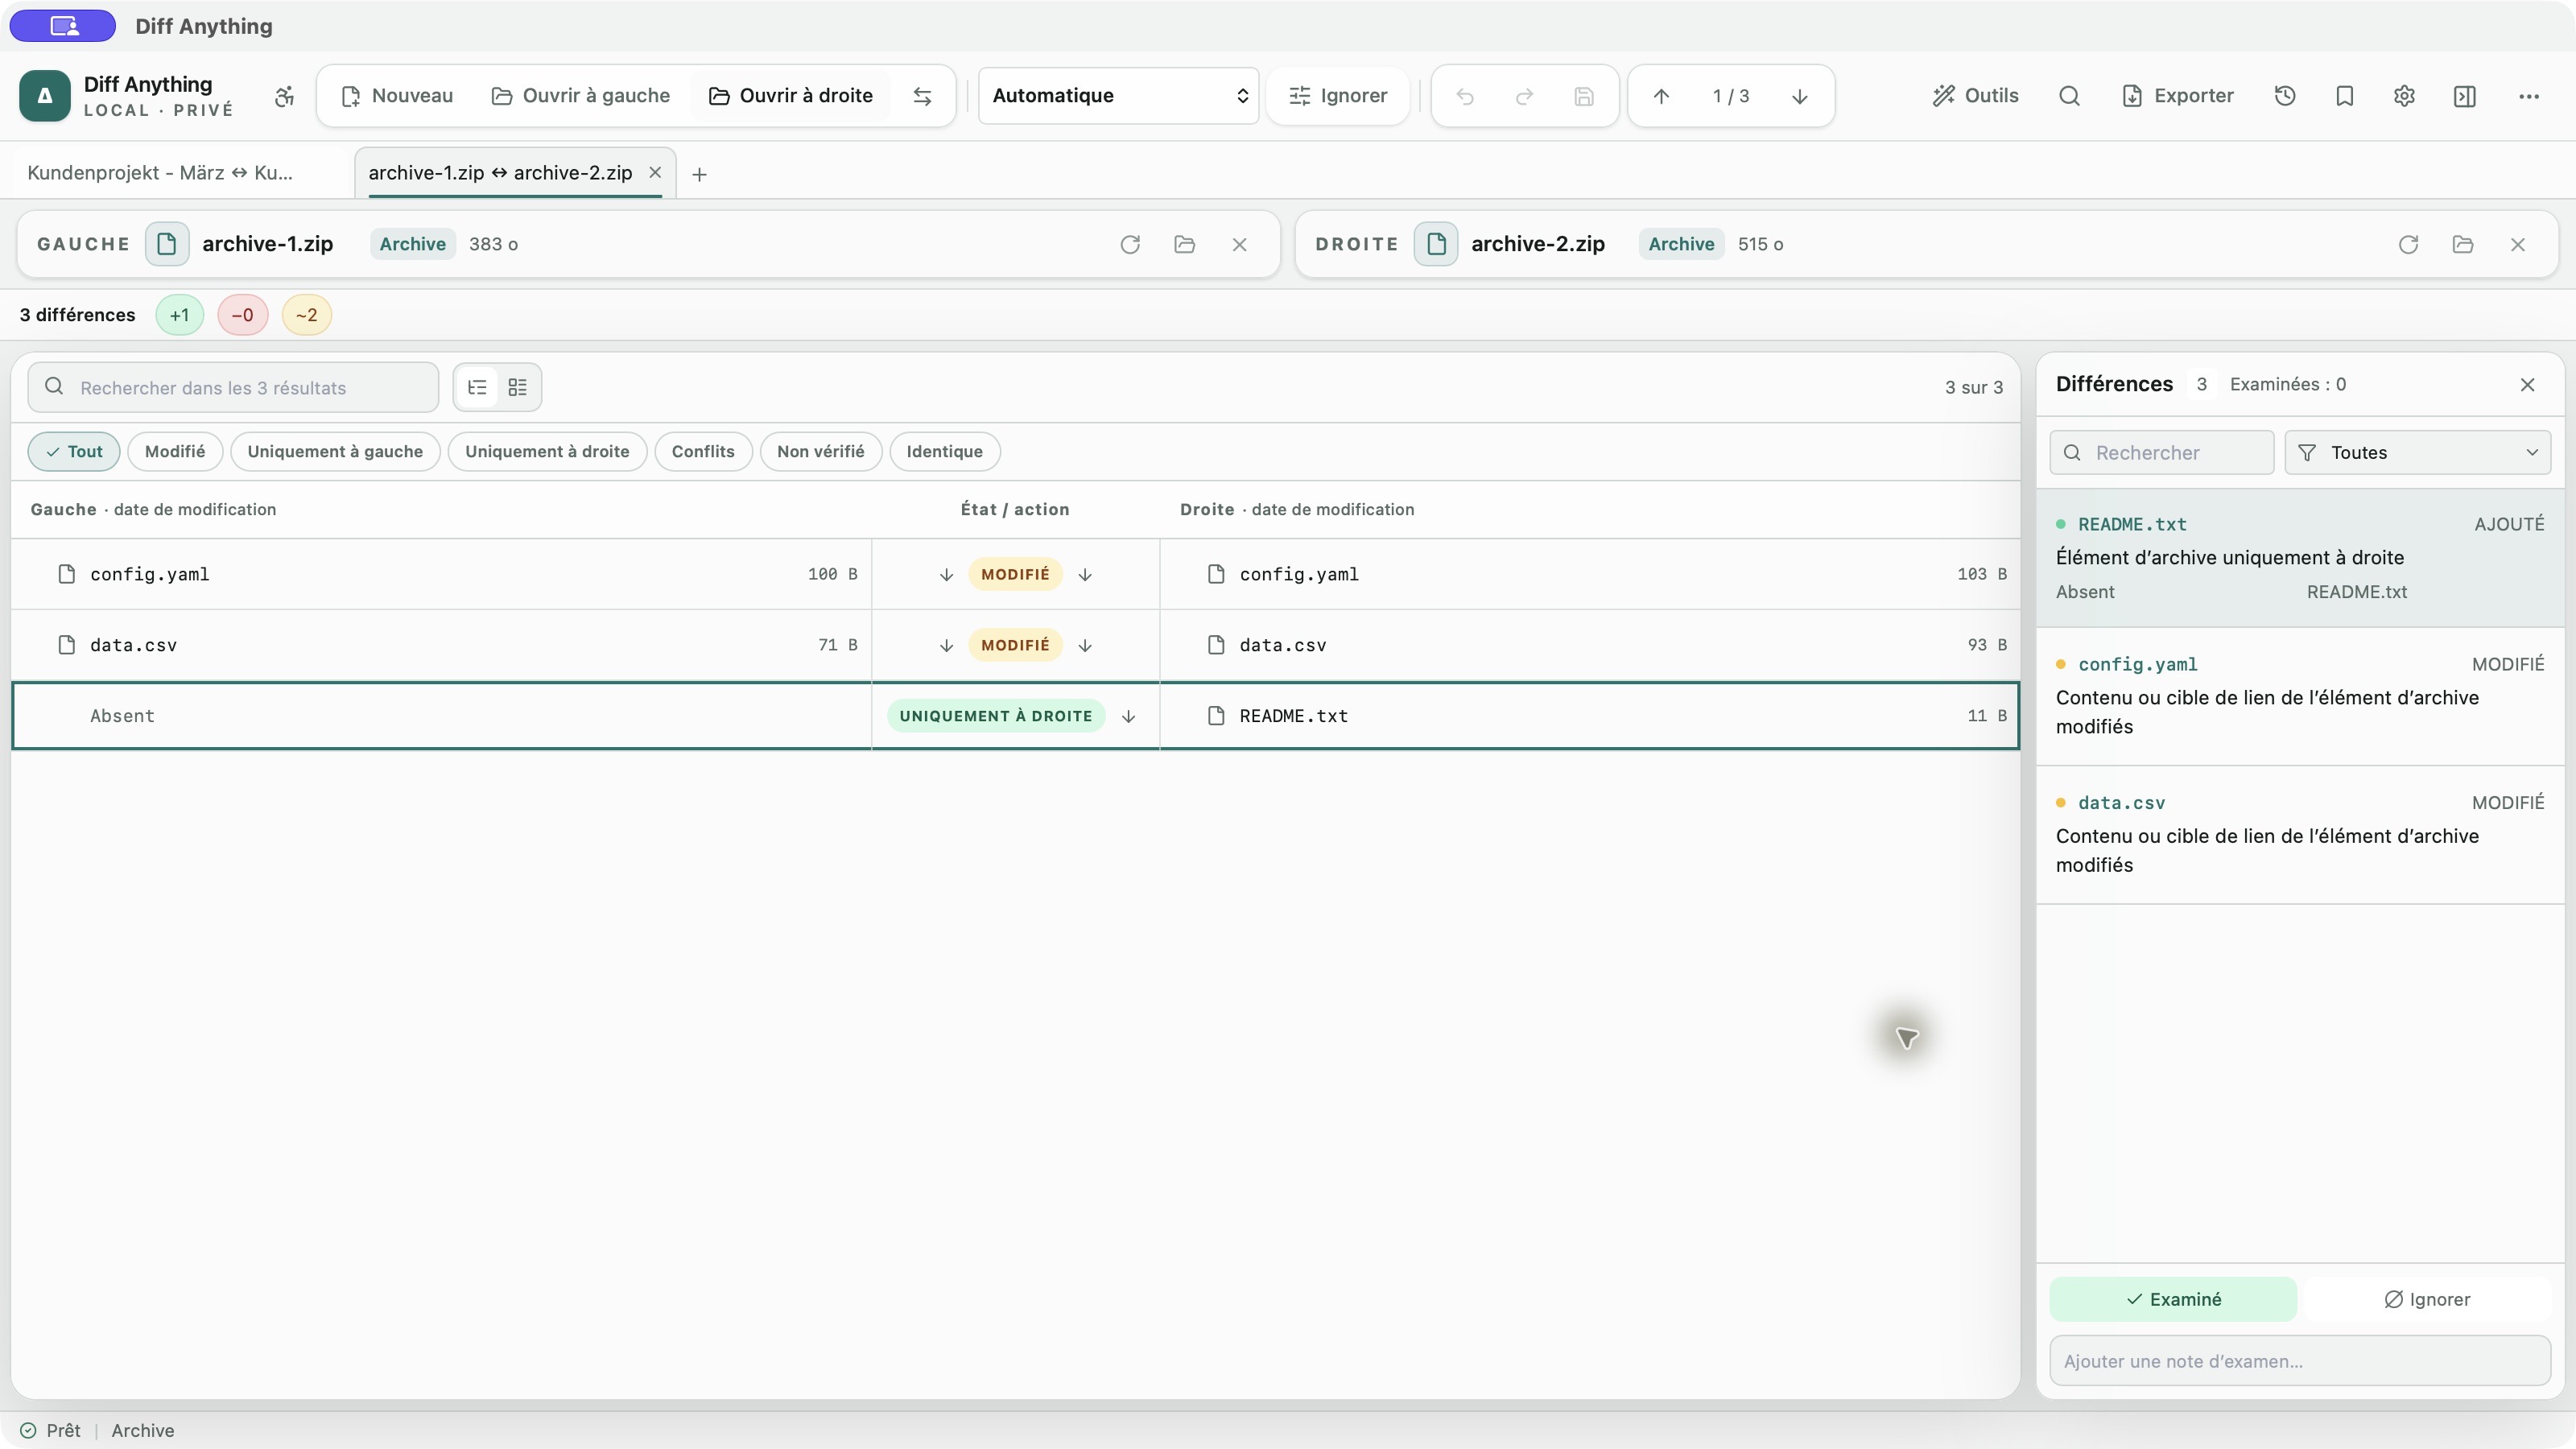
Task: Focus the Ajouter une note d'examen field
Action: click(2300, 1361)
